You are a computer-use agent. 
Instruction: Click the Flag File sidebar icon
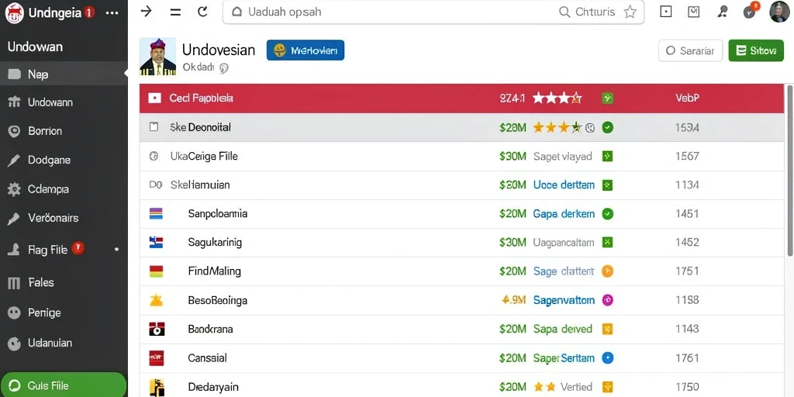click(x=14, y=250)
